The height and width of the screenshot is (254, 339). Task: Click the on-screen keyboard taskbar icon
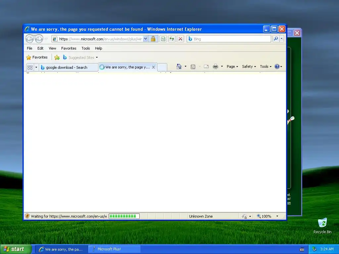[x=302, y=249]
